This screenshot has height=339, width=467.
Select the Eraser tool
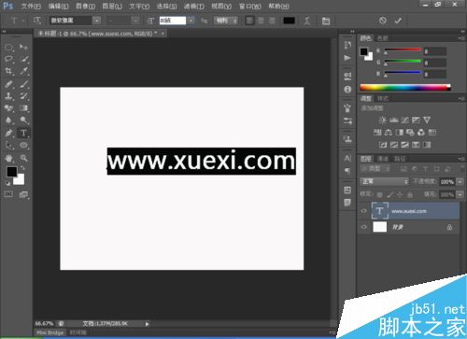coord(8,108)
